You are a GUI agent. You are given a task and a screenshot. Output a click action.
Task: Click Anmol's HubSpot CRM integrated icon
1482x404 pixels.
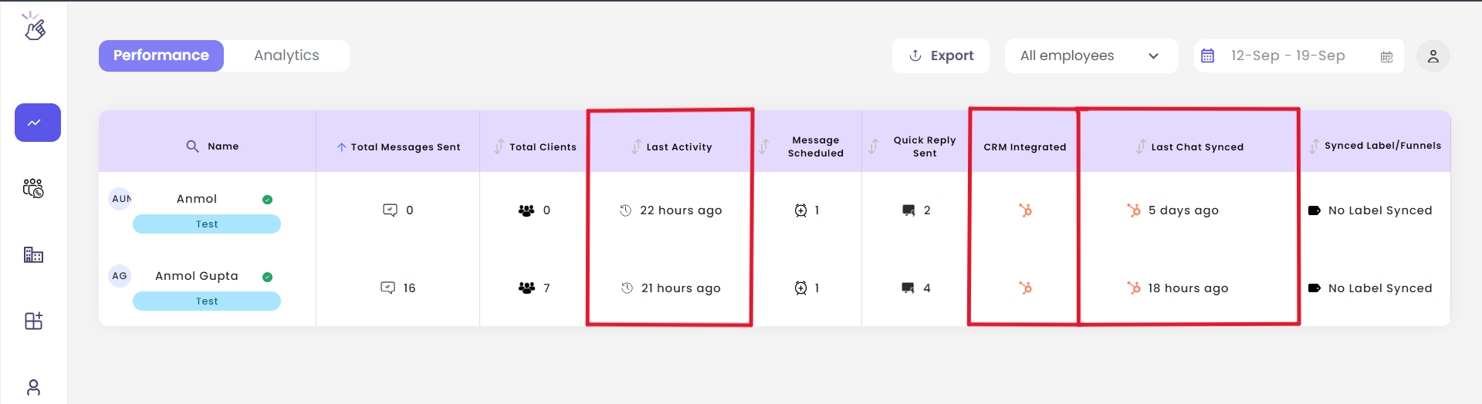click(x=1025, y=210)
